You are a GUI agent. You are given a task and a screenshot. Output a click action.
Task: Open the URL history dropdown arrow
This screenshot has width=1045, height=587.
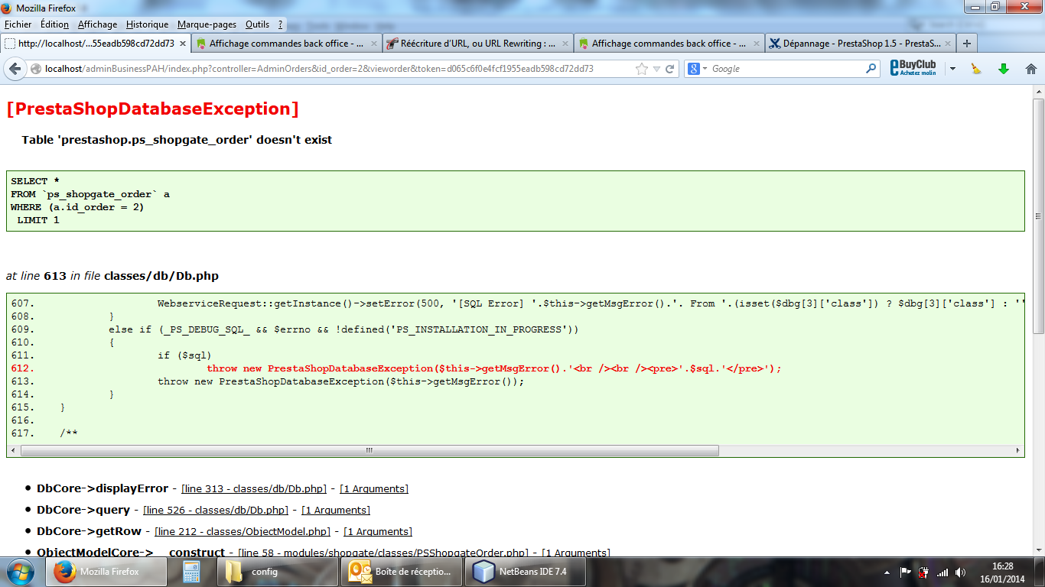(x=656, y=69)
